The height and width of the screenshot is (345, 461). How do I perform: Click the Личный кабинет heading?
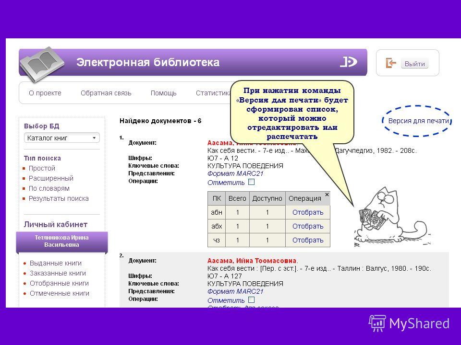[x=56, y=224]
